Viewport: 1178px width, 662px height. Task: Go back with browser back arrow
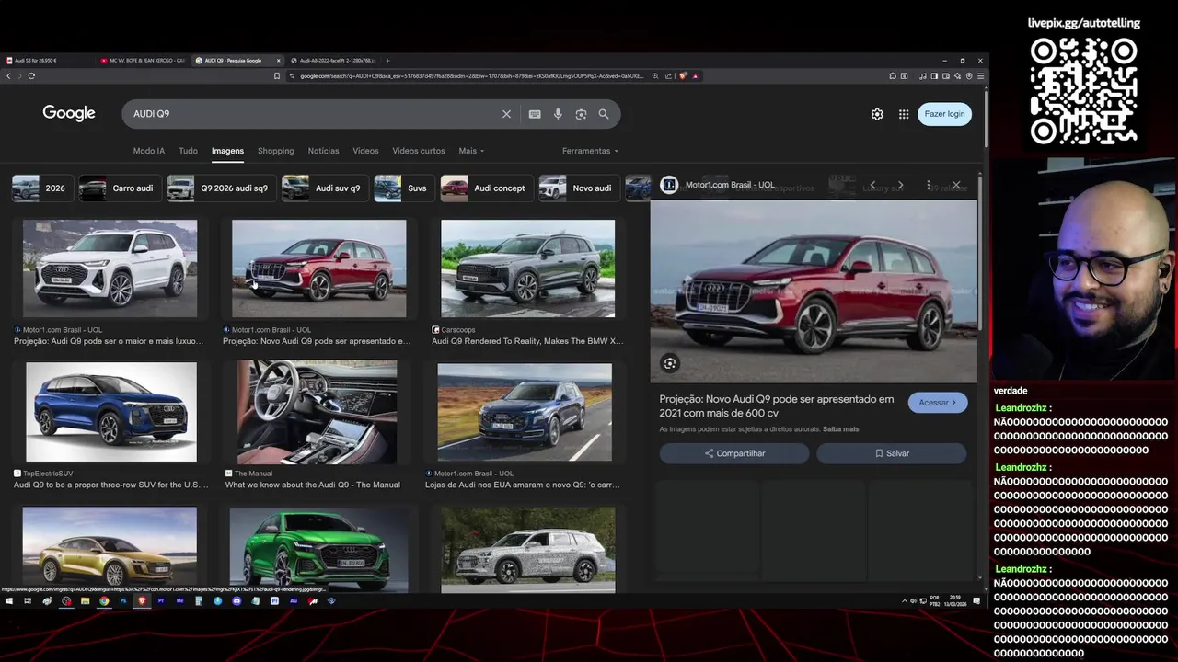8,76
